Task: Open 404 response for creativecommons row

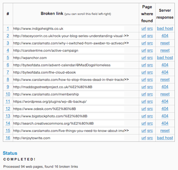Action: (x=165, y=123)
